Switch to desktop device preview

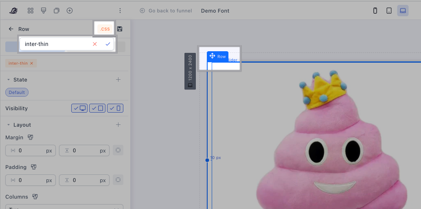point(403,11)
